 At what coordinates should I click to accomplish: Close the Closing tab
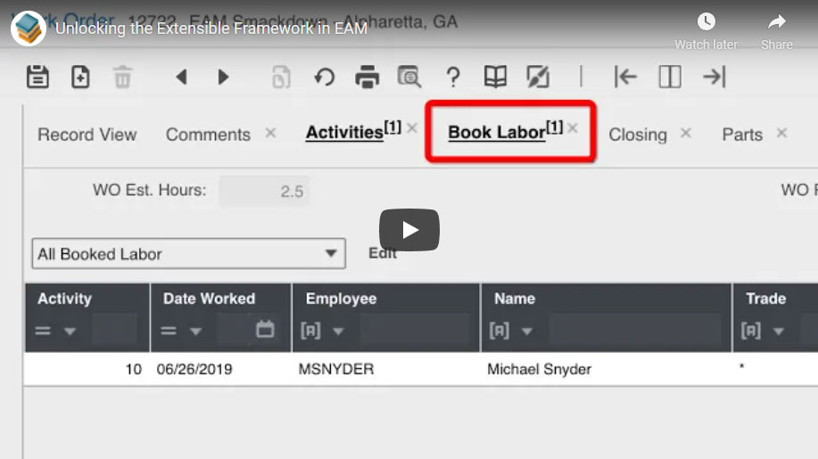[686, 133]
